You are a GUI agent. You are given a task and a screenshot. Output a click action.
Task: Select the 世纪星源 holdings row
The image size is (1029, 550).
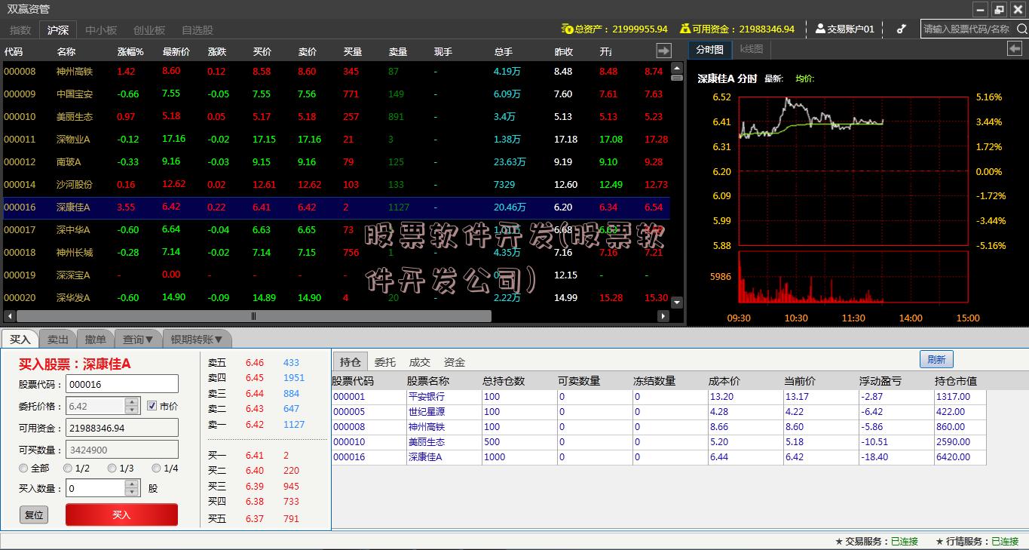pos(659,412)
